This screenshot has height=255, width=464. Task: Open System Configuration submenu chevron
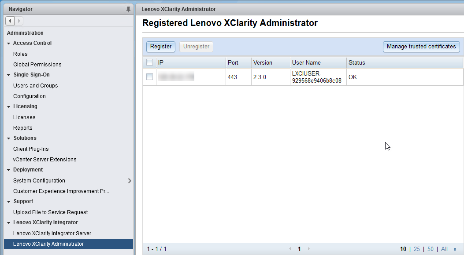129,181
